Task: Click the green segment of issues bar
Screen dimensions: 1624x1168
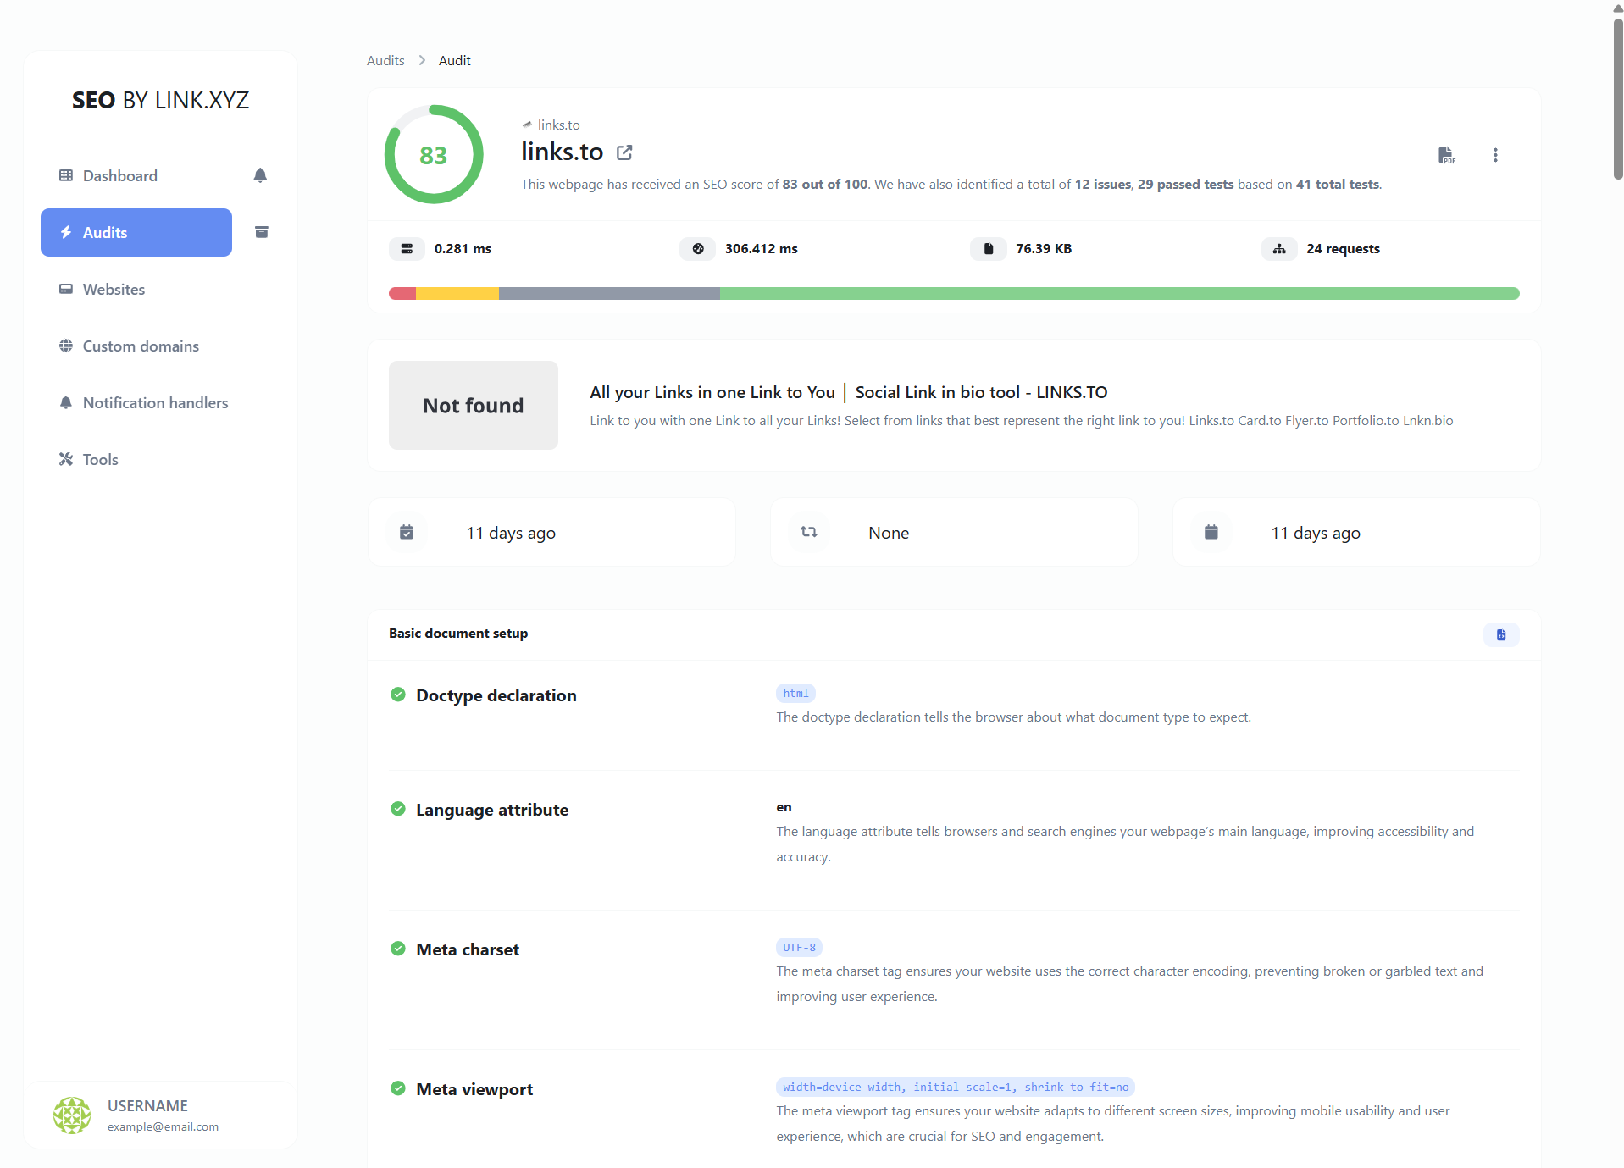Action: click(x=1120, y=293)
